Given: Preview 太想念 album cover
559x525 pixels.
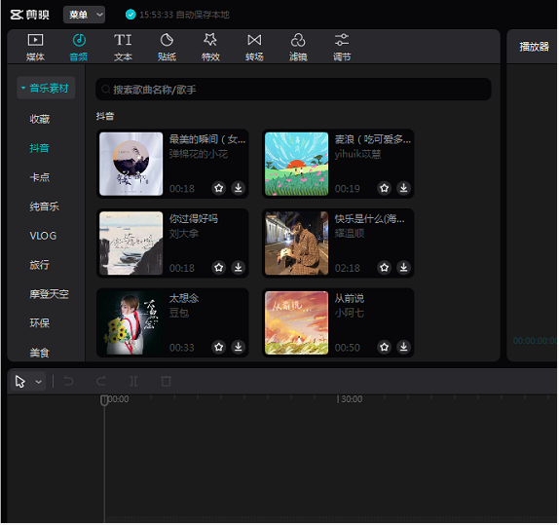Looking at the screenshot, I should 131,322.
